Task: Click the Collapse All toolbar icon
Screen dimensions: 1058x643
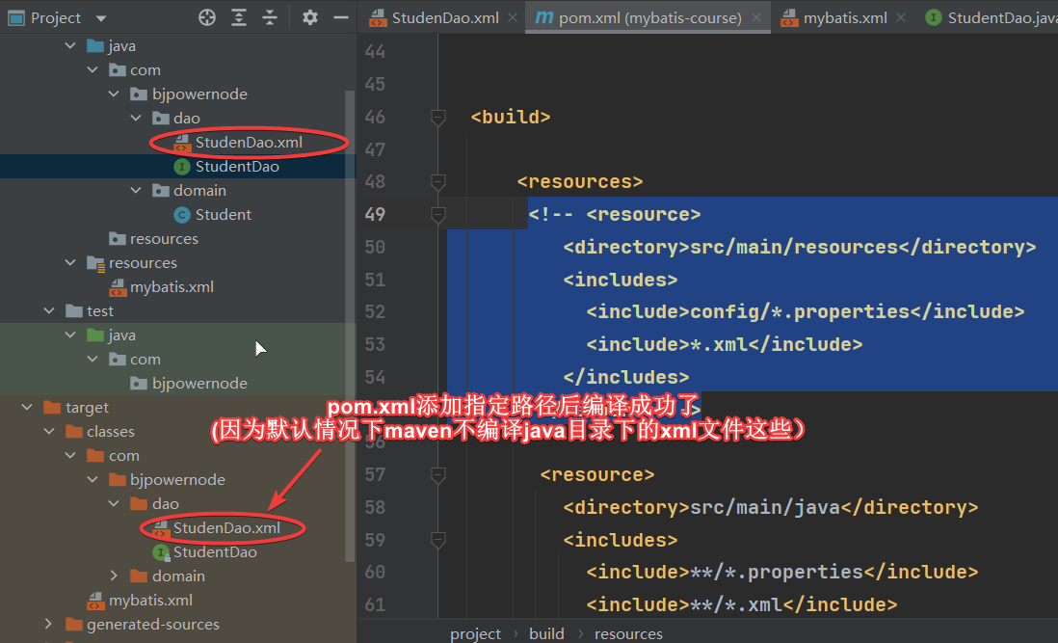Action: tap(270, 17)
